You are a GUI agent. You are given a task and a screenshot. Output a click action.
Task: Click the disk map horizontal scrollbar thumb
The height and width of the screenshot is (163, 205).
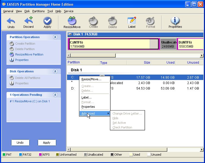click(93, 56)
